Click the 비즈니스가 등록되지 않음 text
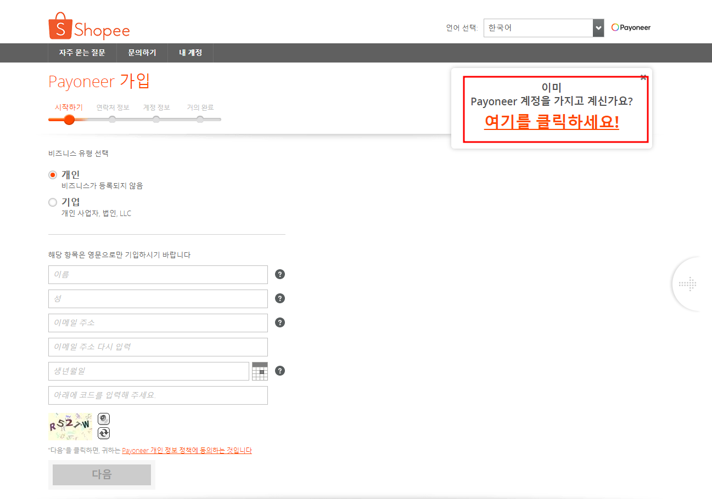 [x=102, y=186]
